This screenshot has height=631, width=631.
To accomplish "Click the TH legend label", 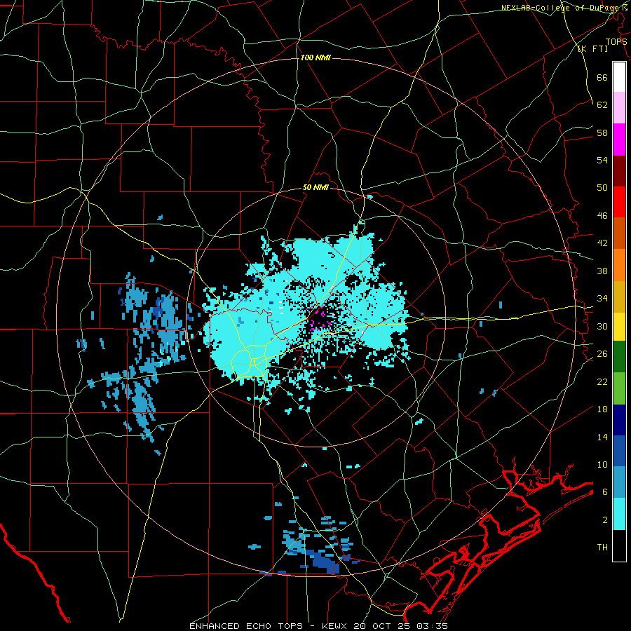I will pos(602,548).
